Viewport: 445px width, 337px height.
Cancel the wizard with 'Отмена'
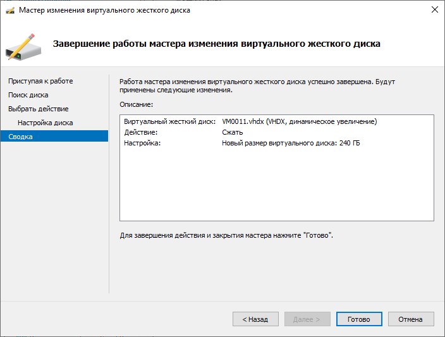coord(410,319)
